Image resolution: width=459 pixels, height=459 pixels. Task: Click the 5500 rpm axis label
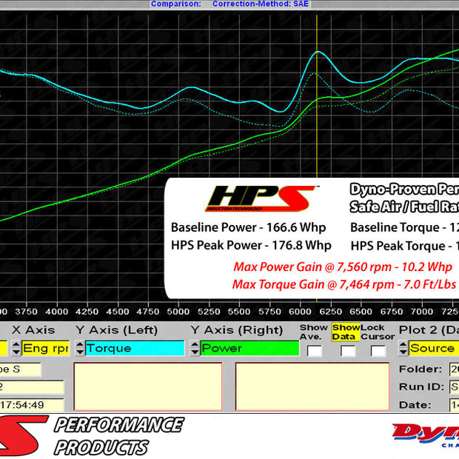[x=239, y=312]
